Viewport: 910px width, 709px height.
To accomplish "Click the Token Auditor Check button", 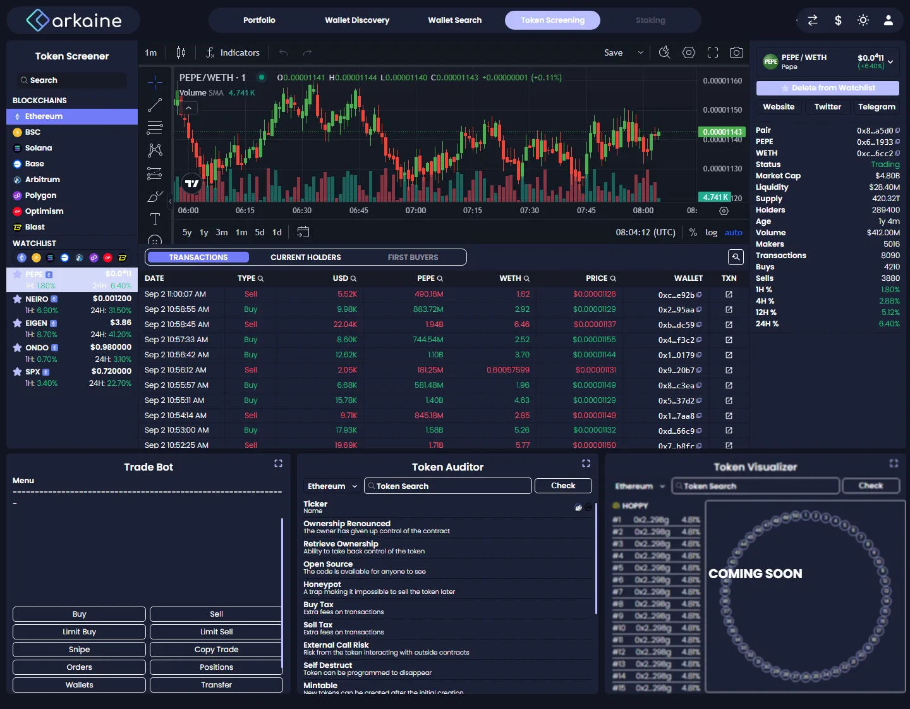I will pyautogui.click(x=563, y=486).
